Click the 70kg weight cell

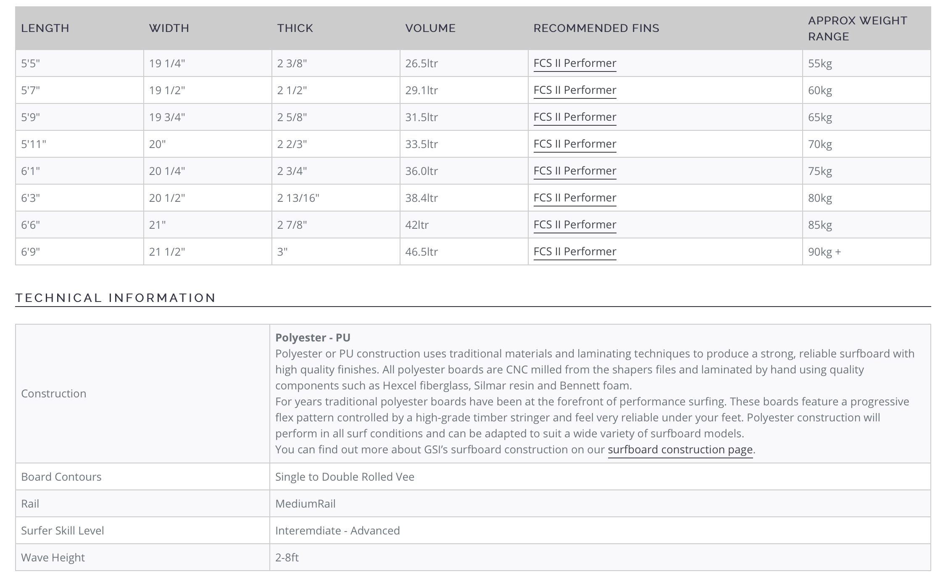click(x=867, y=144)
